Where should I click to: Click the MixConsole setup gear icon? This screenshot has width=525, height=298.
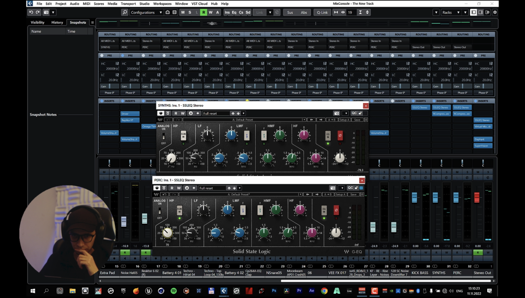495,12
